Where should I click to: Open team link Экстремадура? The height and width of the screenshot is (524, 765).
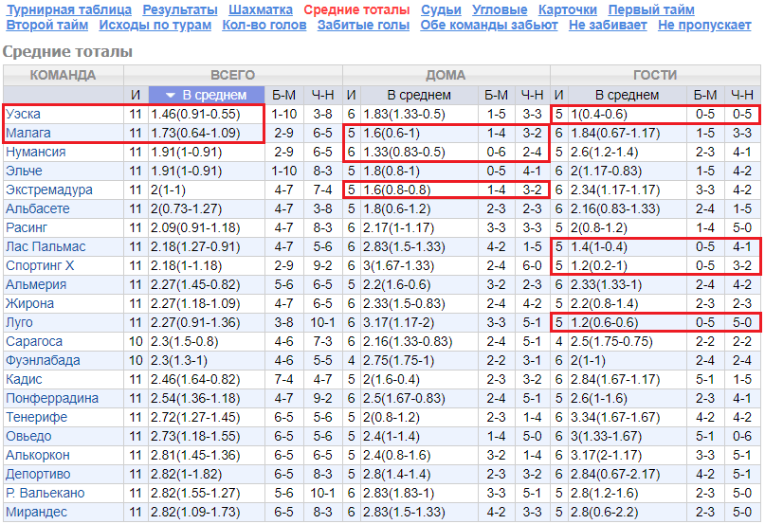click(48, 190)
